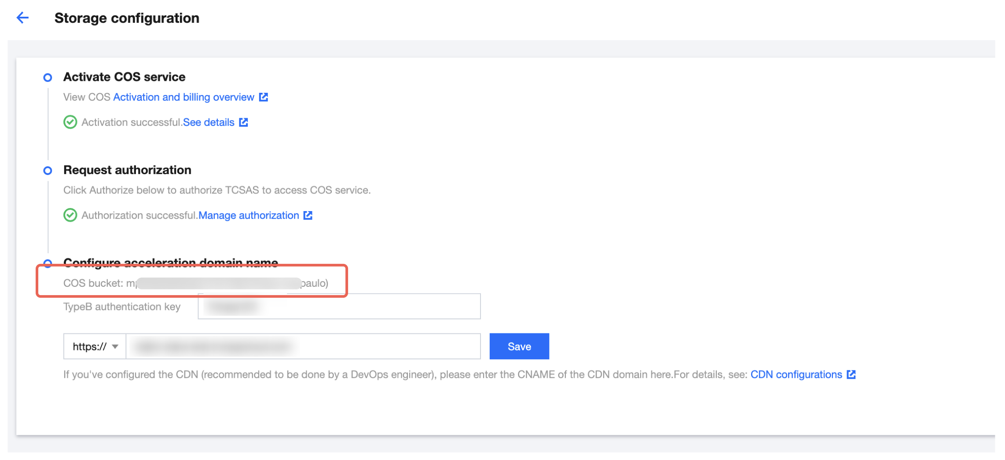Open the CDN configurations link
This screenshot has width=1005, height=460.
coord(796,375)
